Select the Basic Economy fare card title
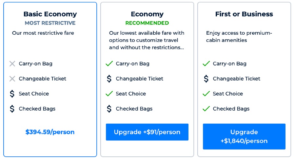 pyautogui.click(x=50, y=14)
